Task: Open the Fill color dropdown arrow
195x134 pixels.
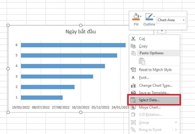Action: pyautogui.click(x=141, y=16)
